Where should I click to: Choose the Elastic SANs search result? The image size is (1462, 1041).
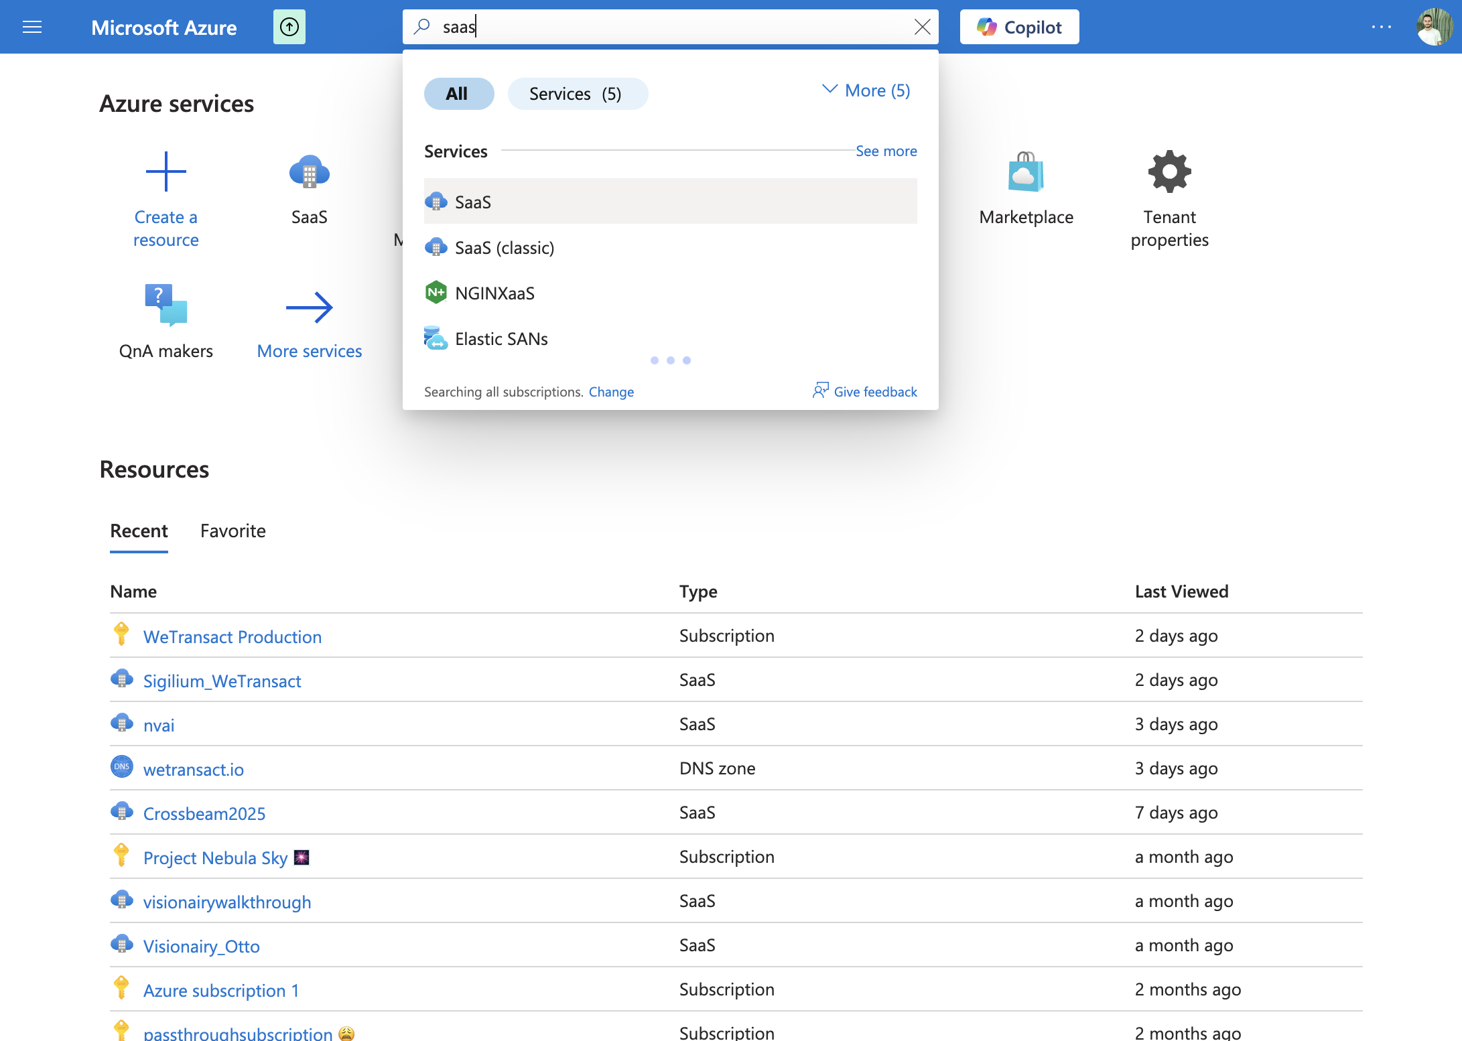[x=670, y=338]
